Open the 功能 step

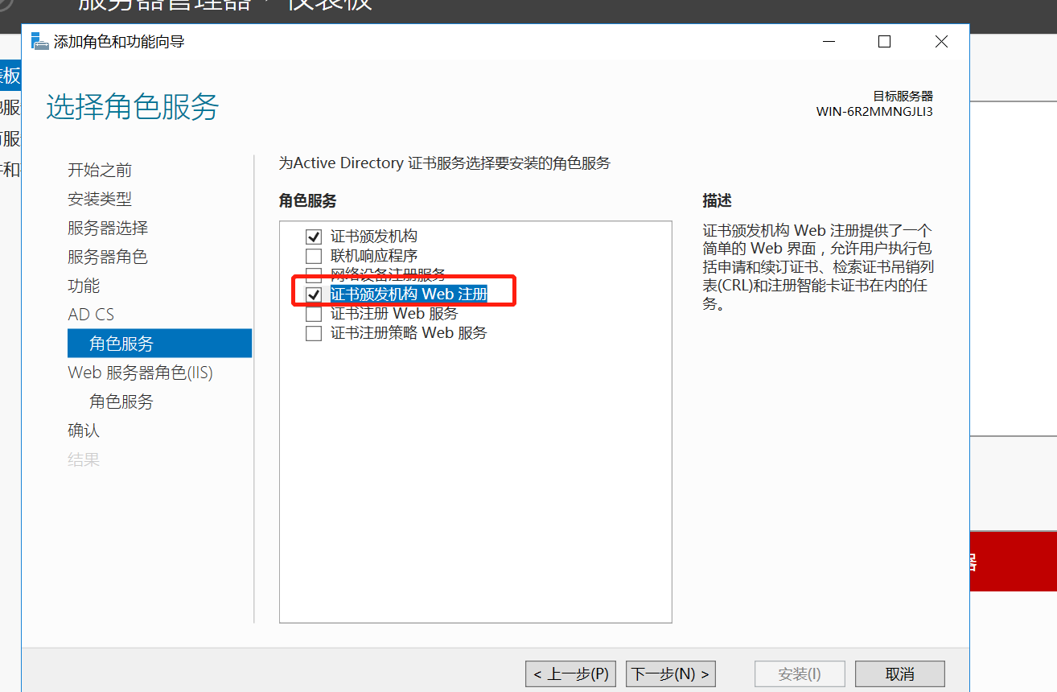tap(84, 286)
